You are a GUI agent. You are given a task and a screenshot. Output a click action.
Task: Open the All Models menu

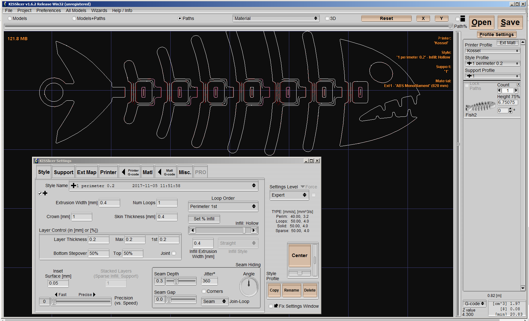point(76,10)
